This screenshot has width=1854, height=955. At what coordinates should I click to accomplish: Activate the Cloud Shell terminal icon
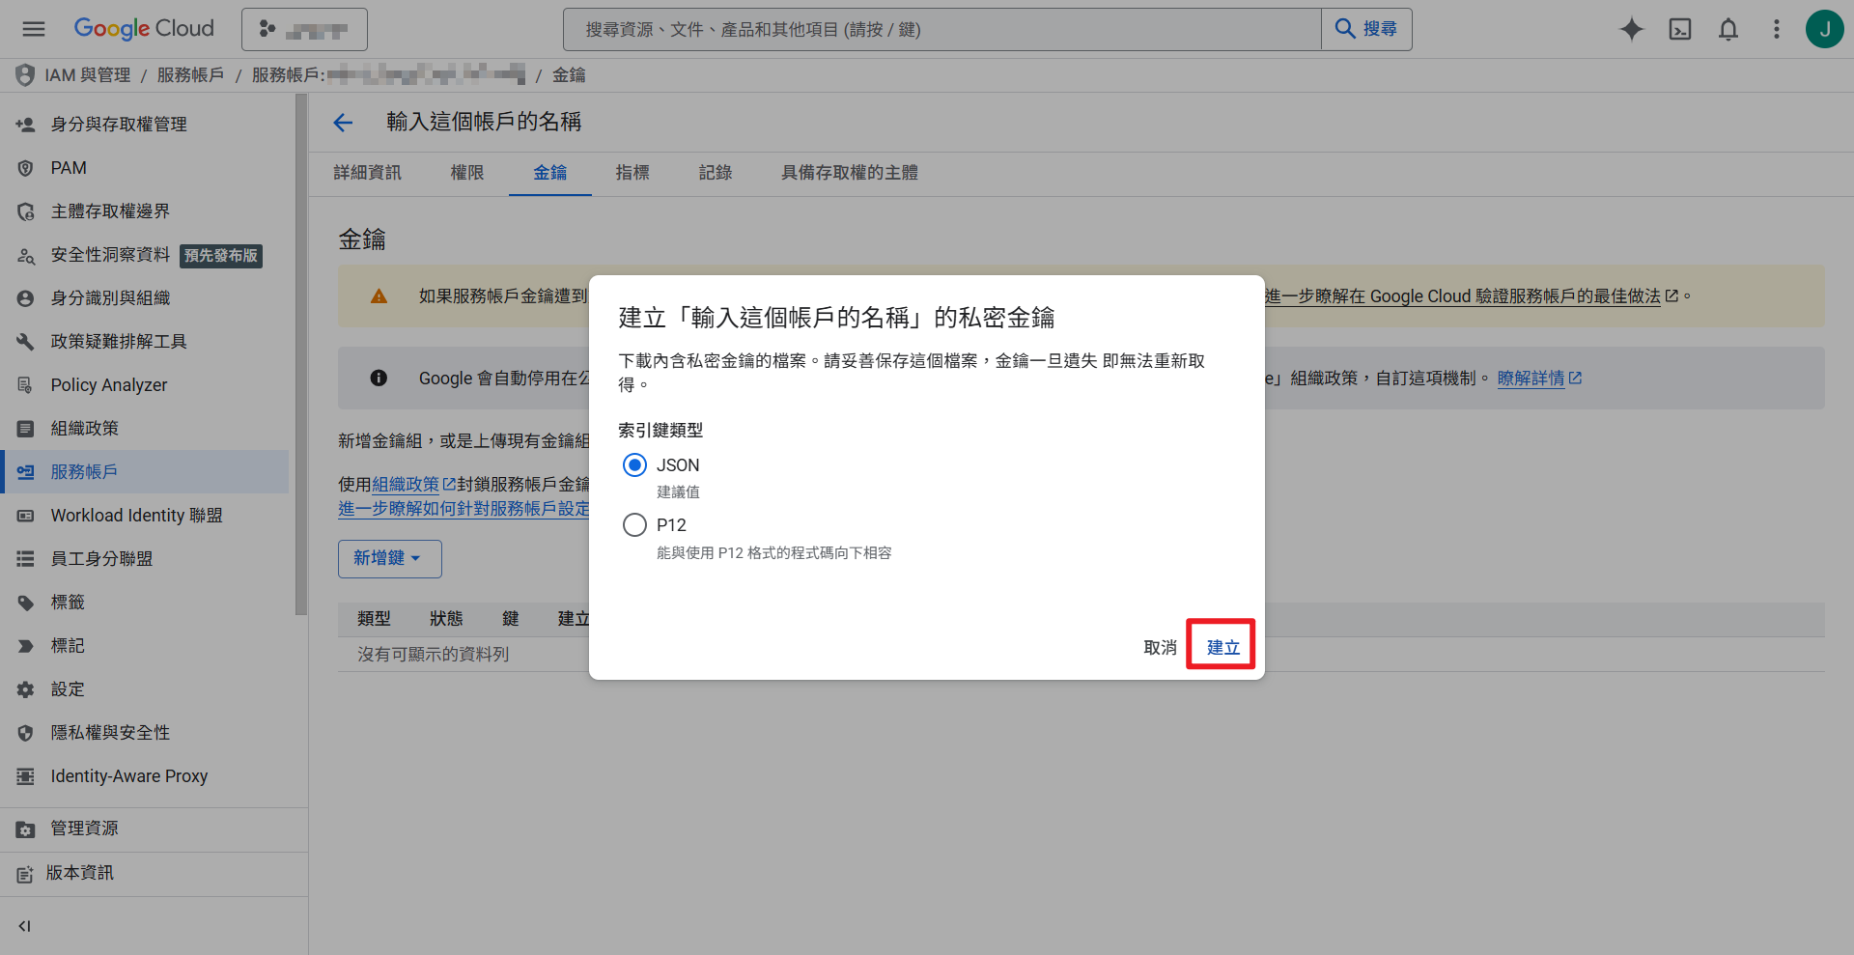tap(1680, 29)
